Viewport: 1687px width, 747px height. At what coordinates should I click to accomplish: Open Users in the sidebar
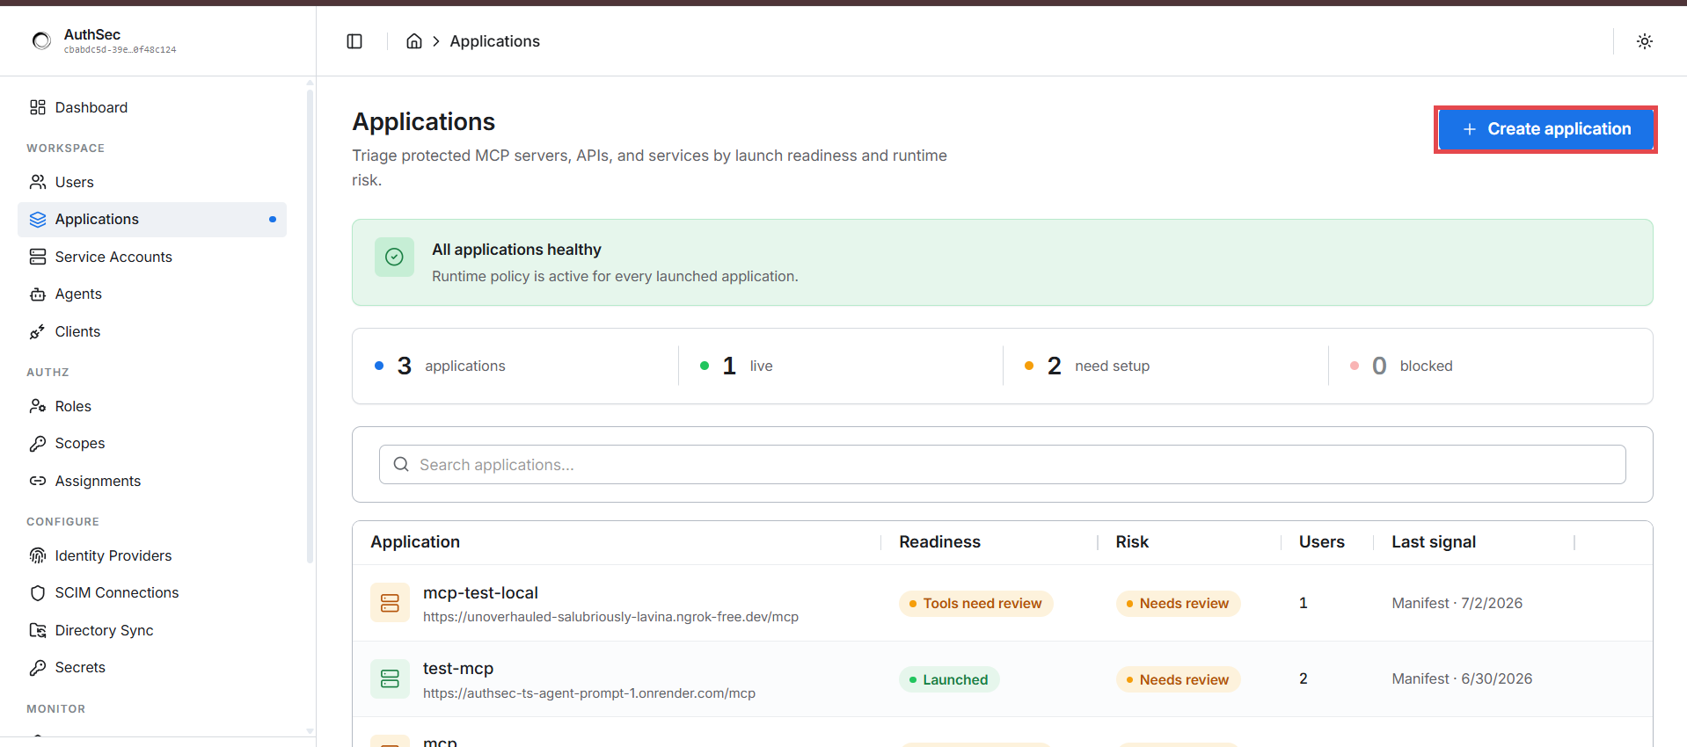pyautogui.click(x=152, y=182)
